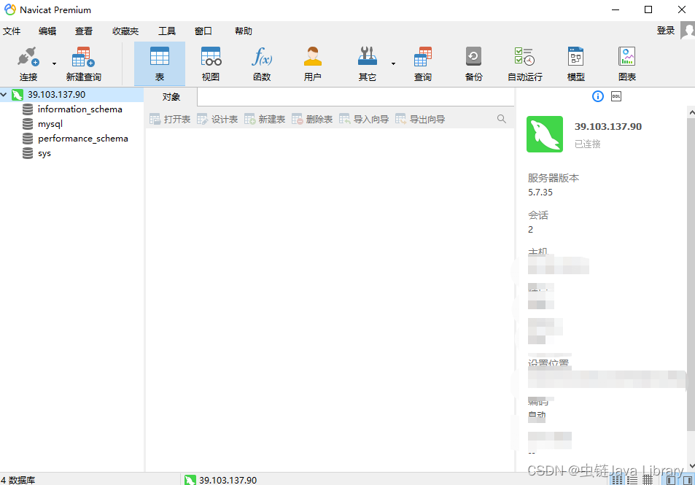Click the green MySQL dolphin connection icon
The image size is (695, 485).
click(x=545, y=134)
